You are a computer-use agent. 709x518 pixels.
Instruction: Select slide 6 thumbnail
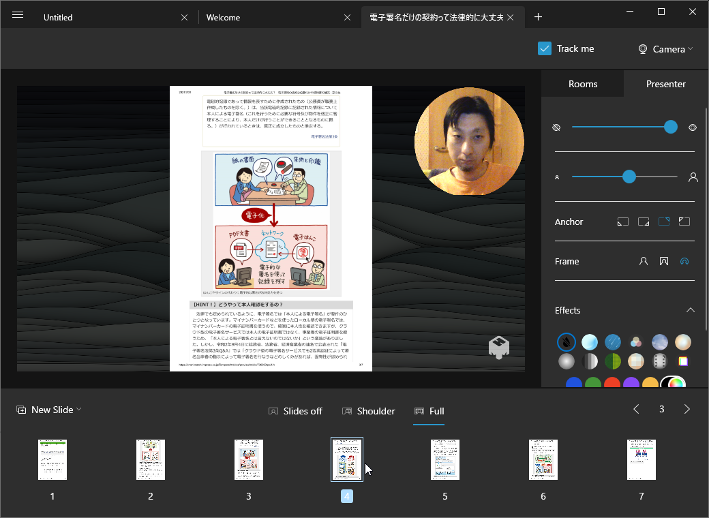coord(543,459)
